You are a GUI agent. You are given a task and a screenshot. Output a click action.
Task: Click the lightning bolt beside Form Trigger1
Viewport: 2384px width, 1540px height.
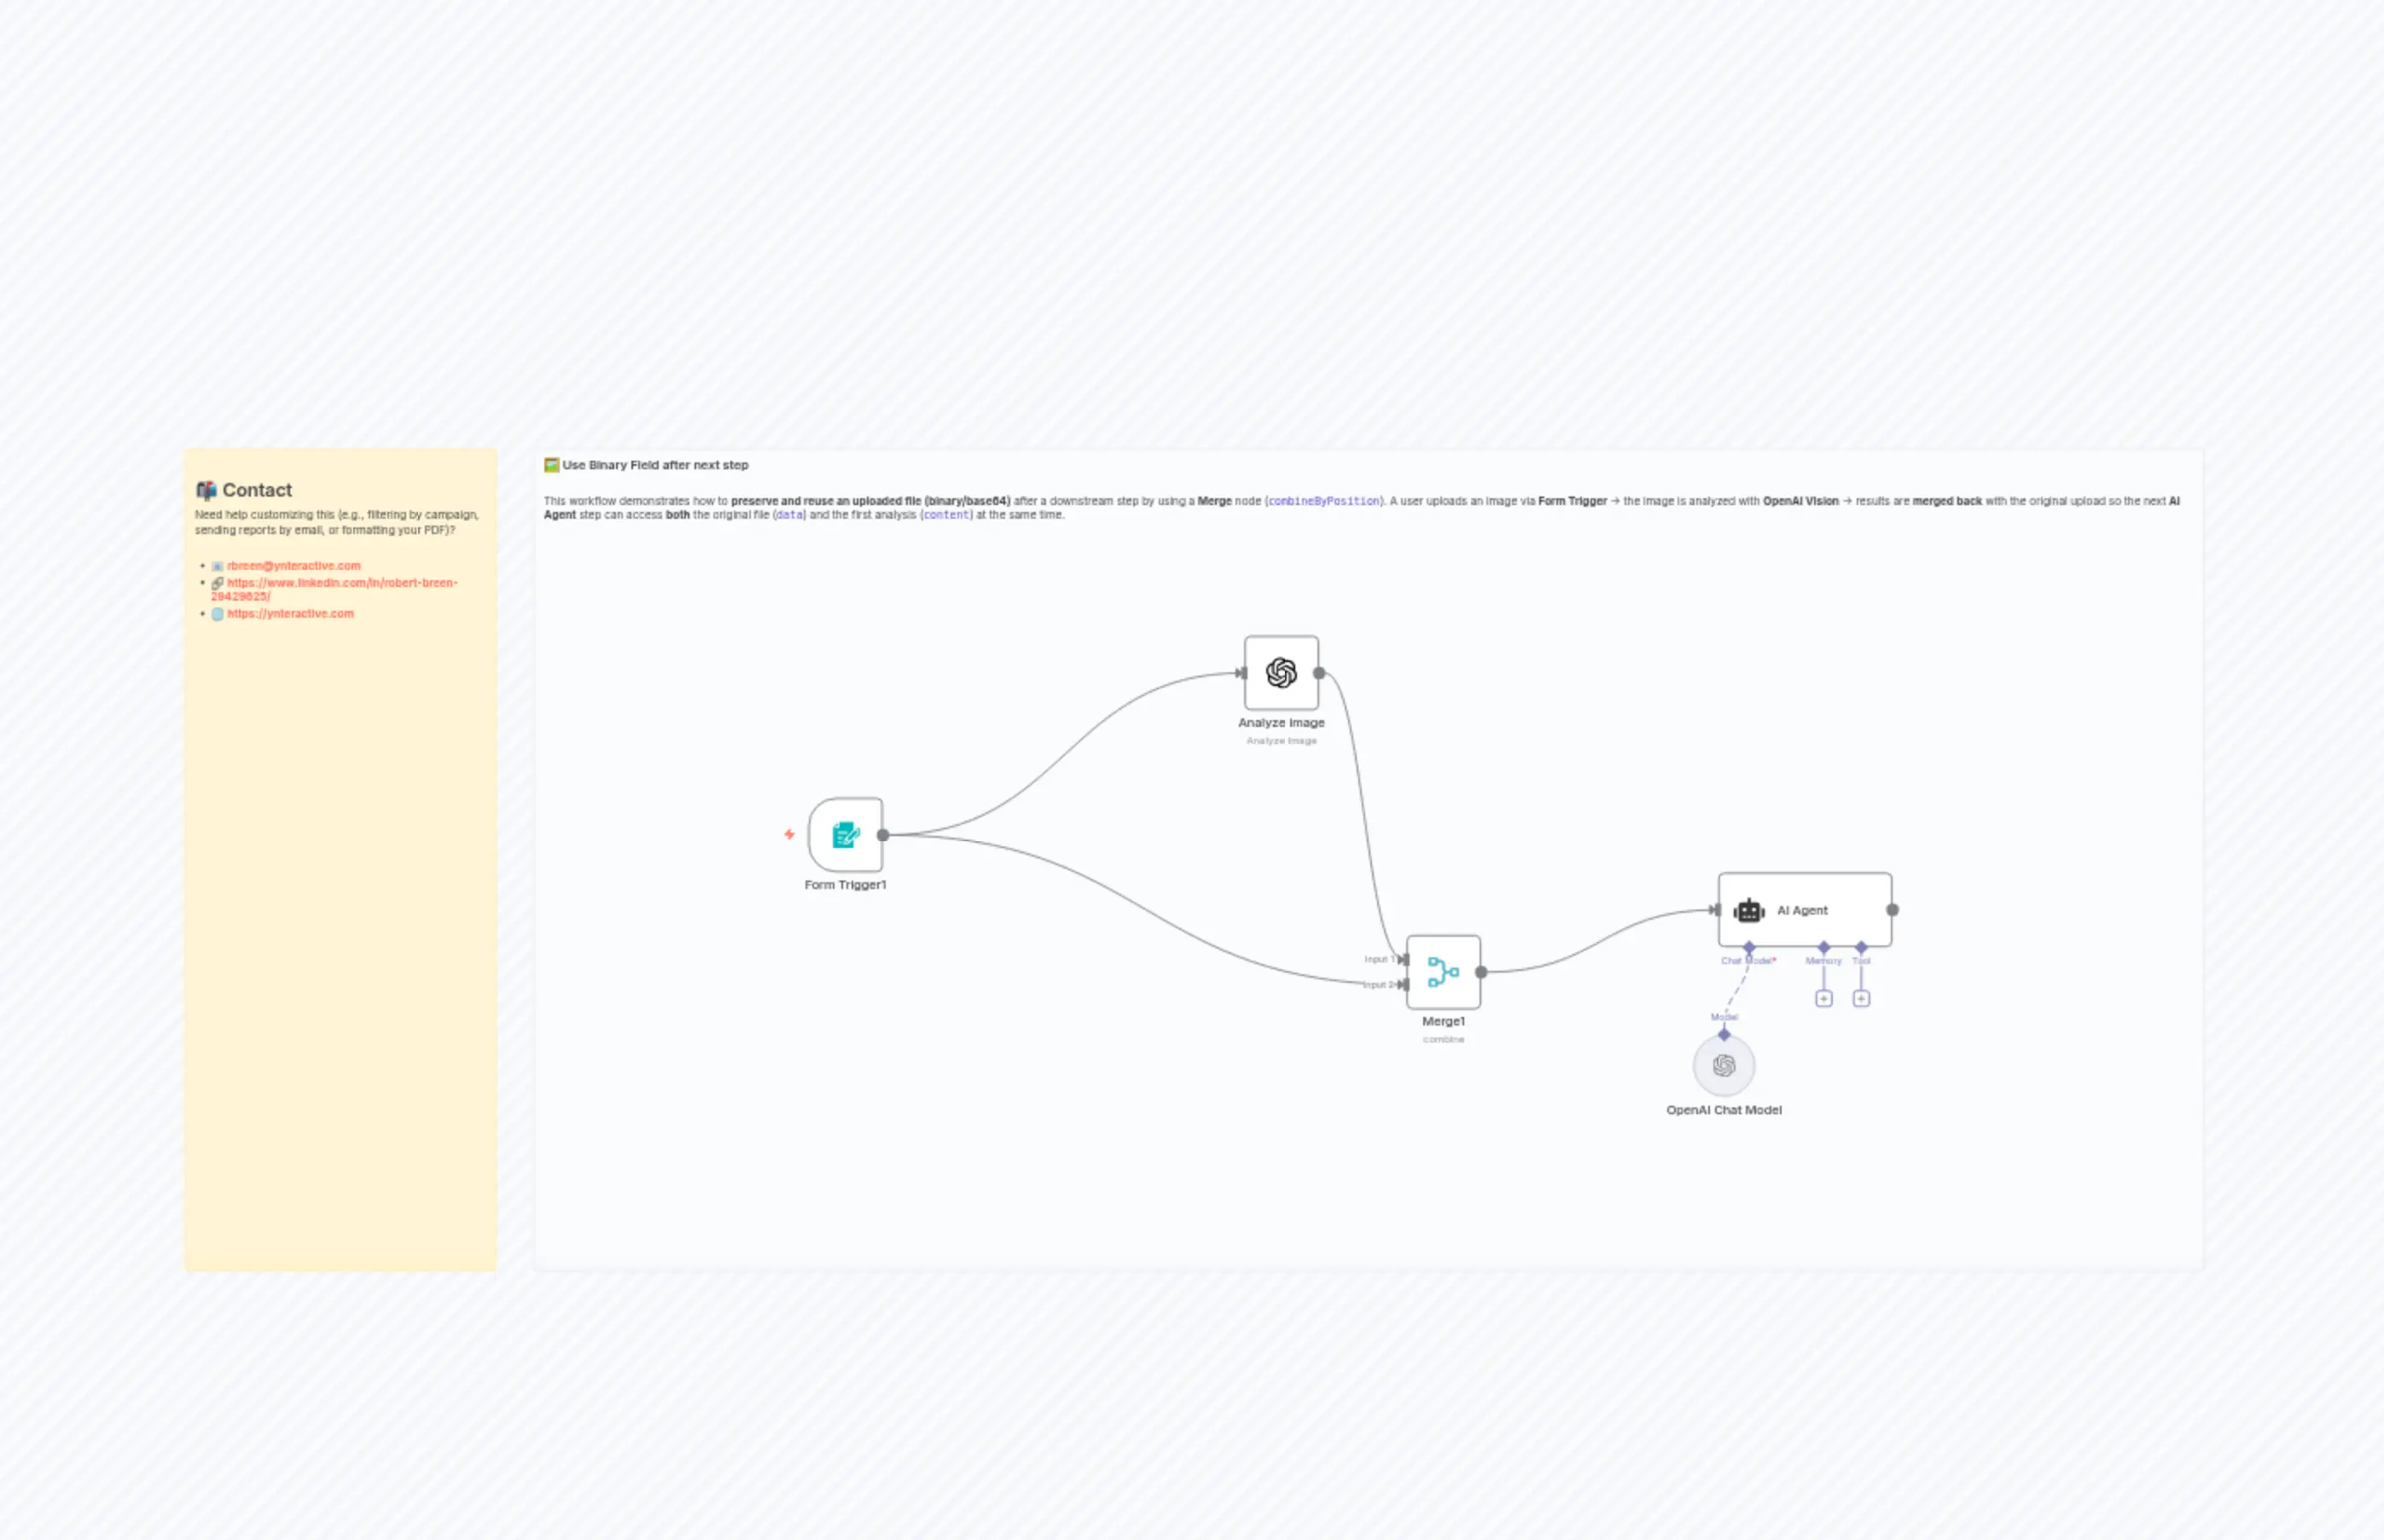tap(791, 833)
